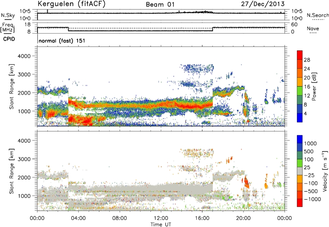The image size is (329, 227).
Task: Click the '20:00' time axis label
Action: point(243,218)
